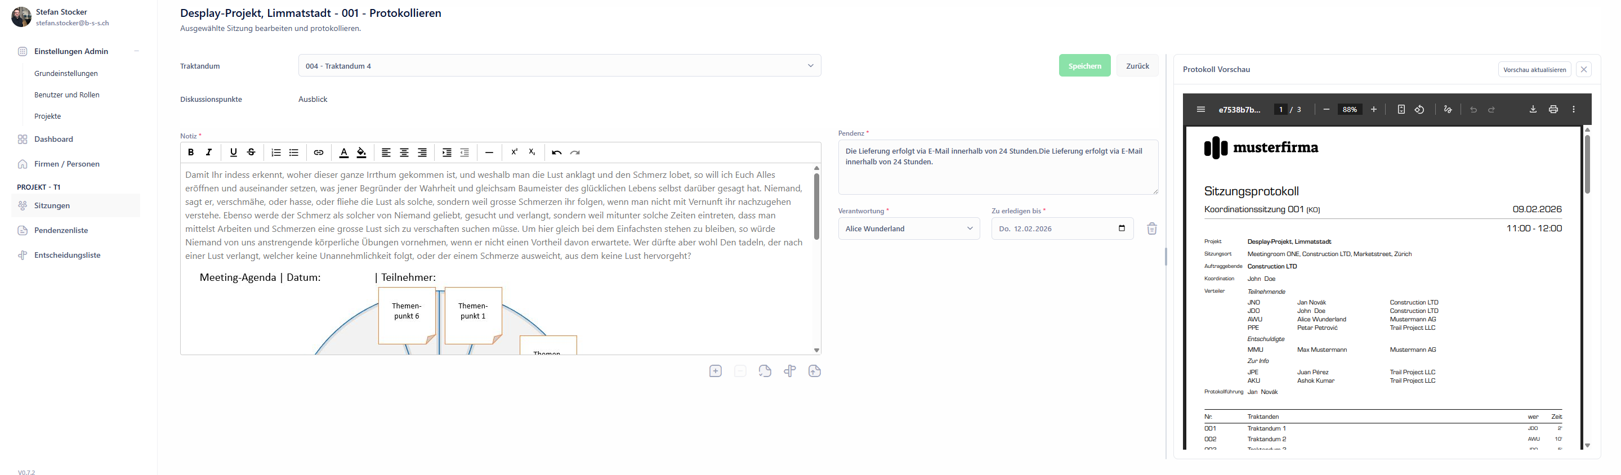Click the upload document icon below editor

[x=814, y=371]
